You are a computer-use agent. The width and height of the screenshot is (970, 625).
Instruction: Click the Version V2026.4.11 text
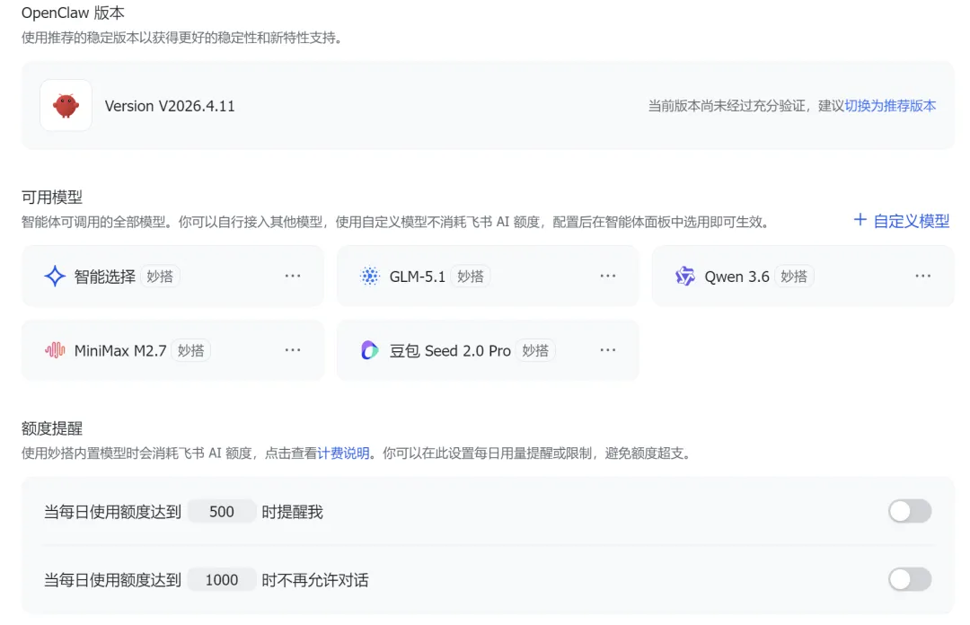pos(170,106)
